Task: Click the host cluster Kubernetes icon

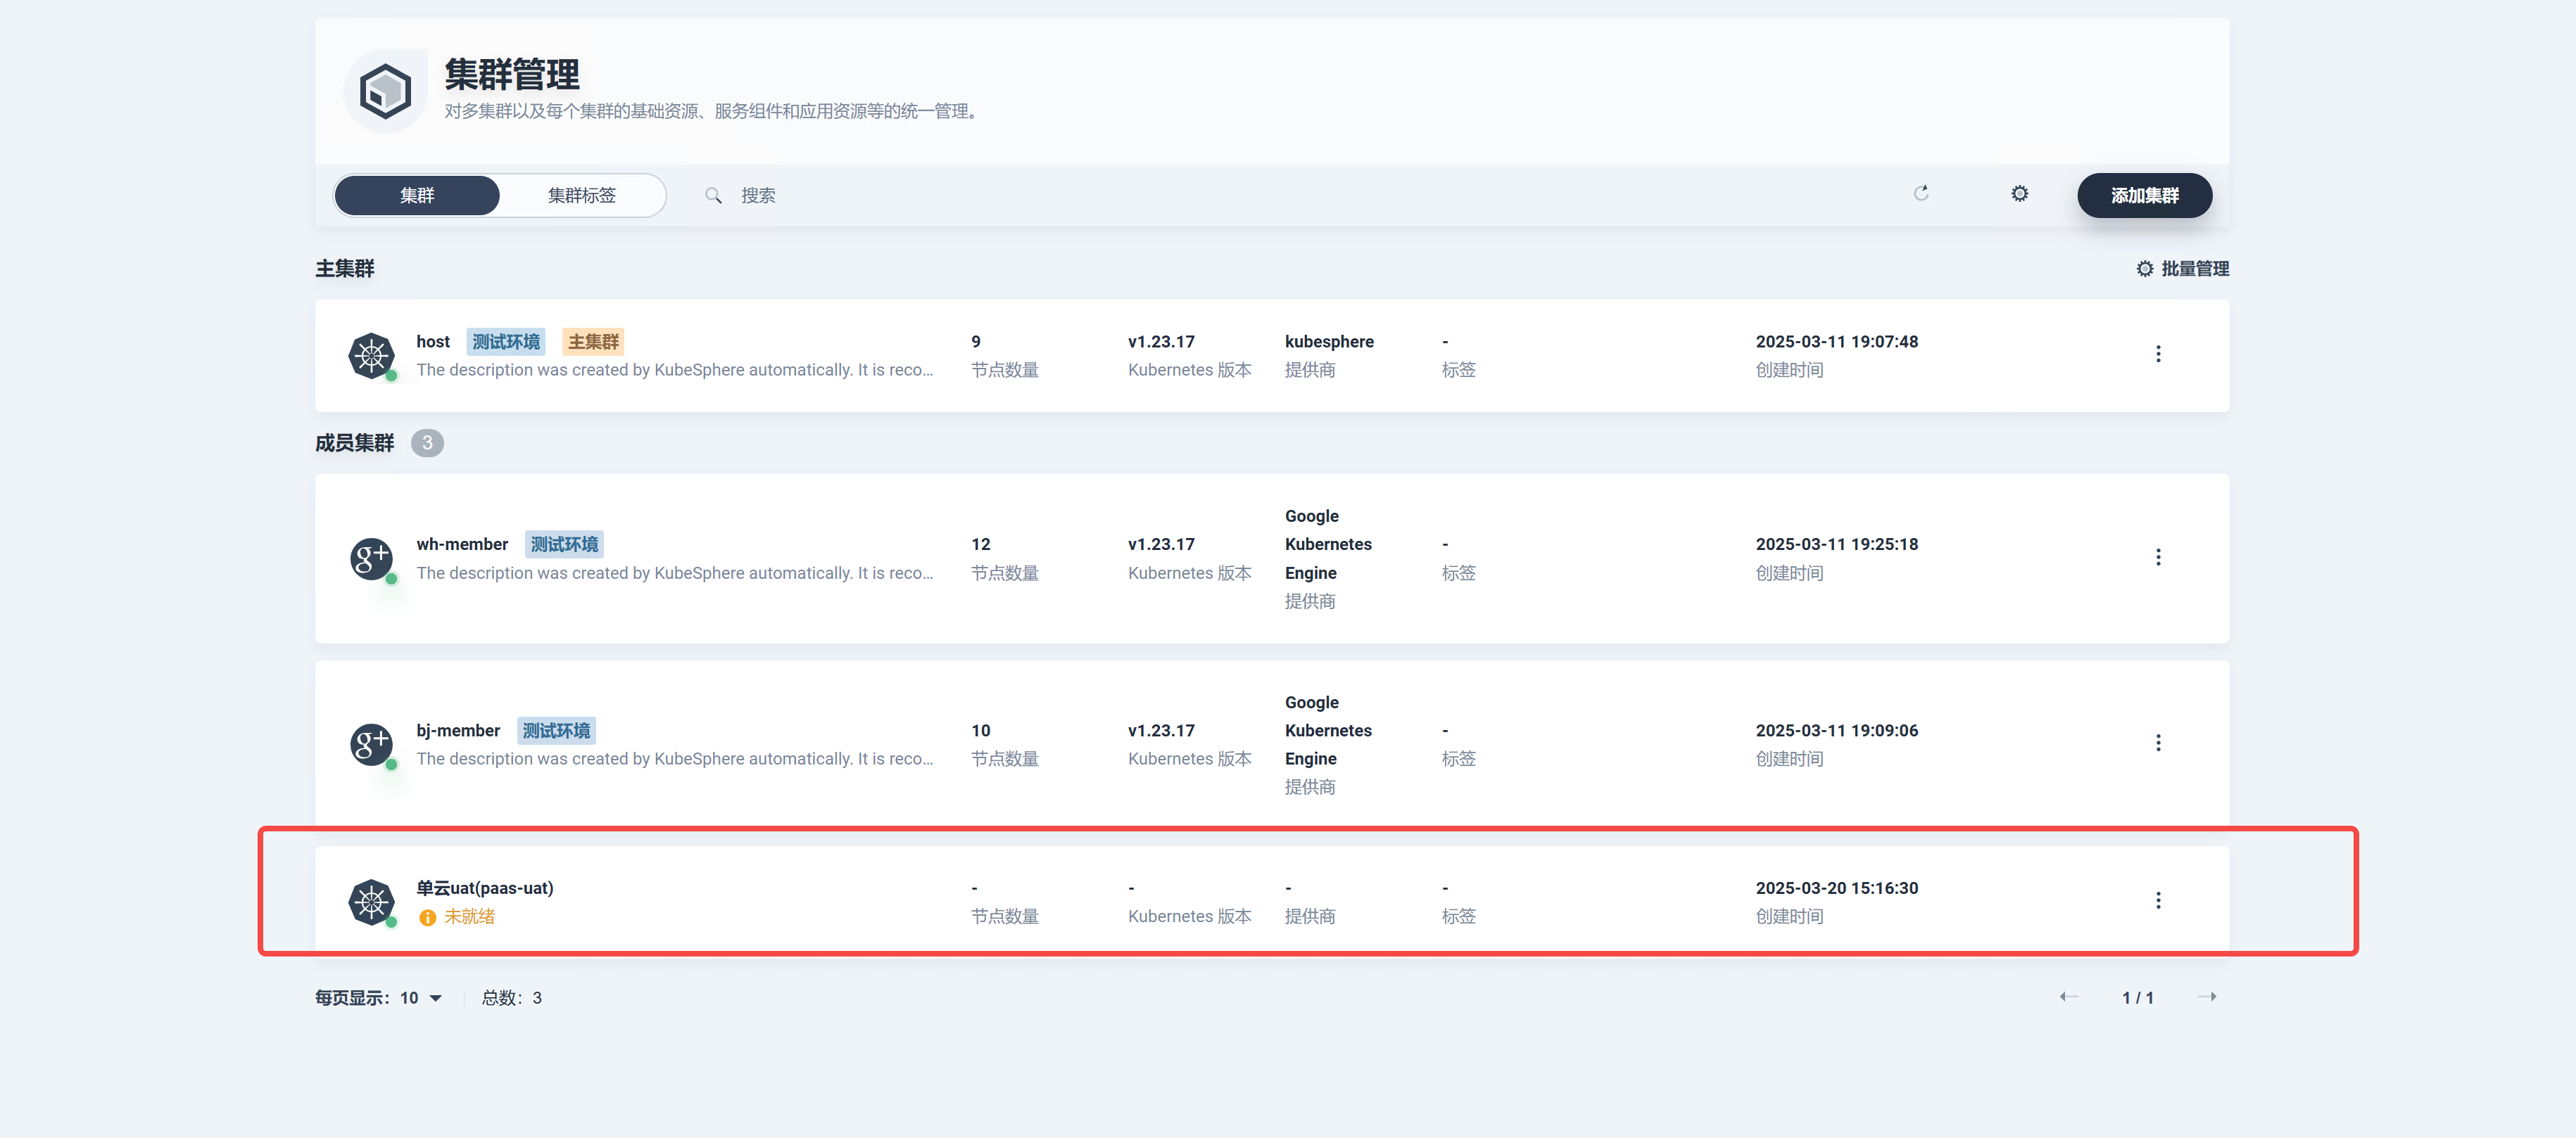Action: [371, 356]
